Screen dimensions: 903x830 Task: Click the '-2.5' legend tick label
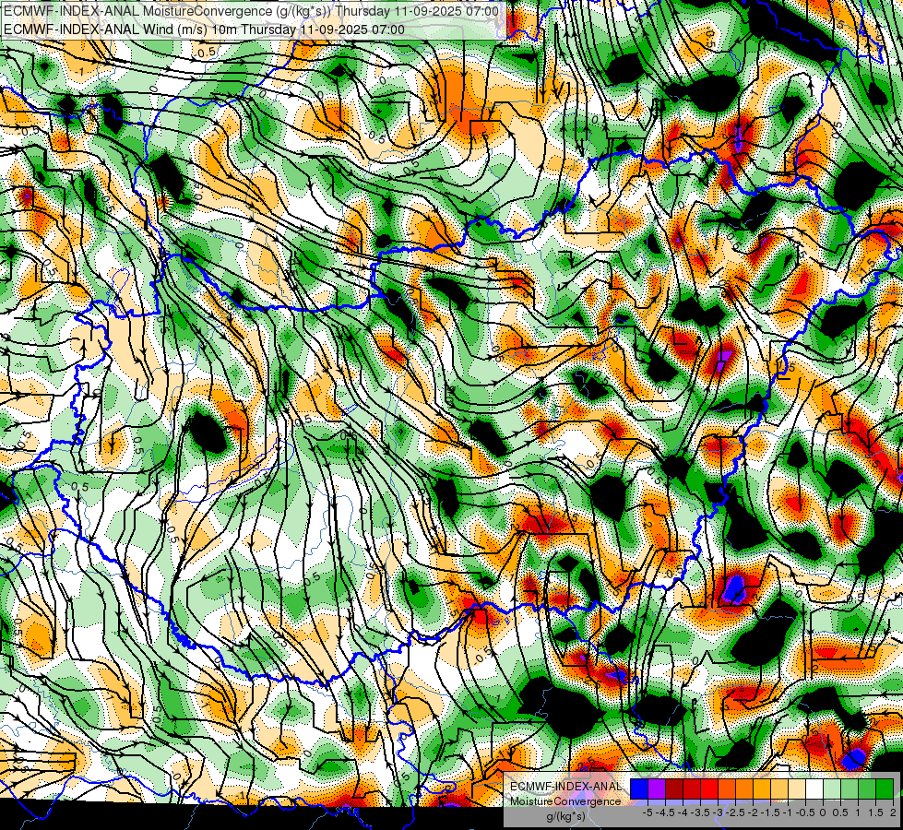pyautogui.click(x=735, y=812)
